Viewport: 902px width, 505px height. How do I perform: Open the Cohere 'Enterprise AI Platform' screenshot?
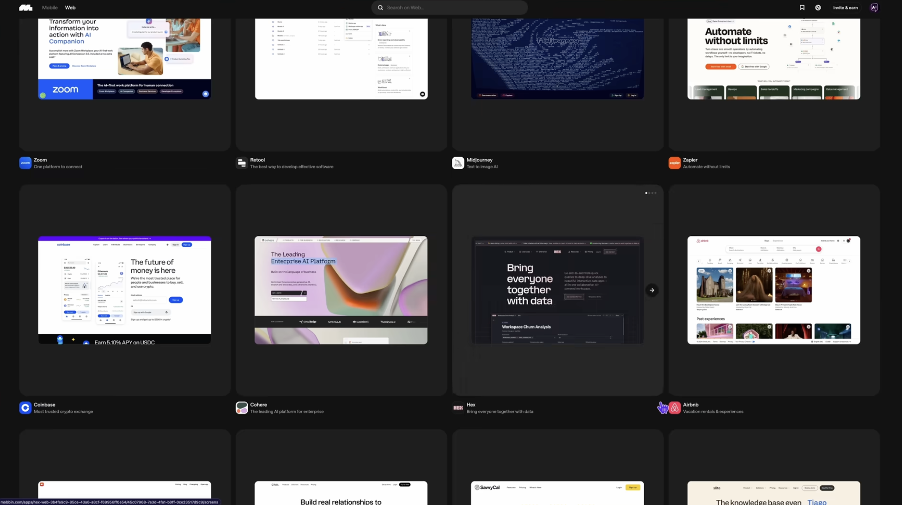click(341, 290)
